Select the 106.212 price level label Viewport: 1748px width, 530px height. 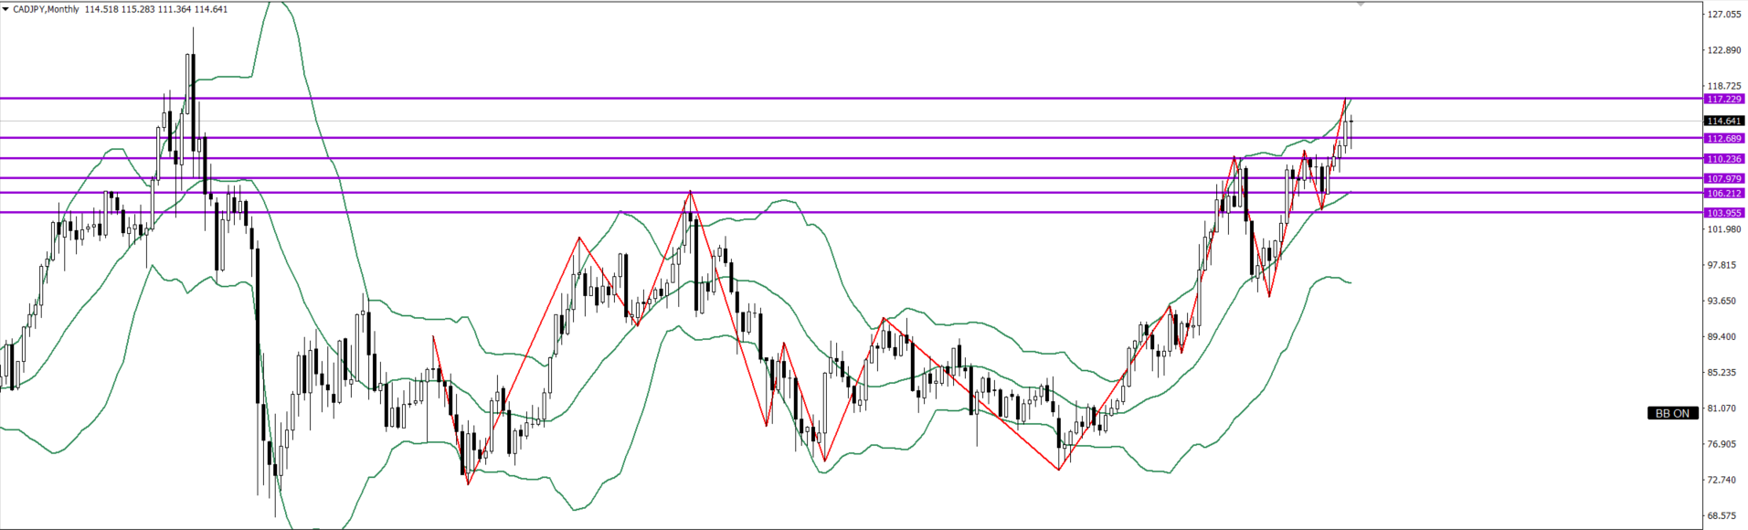pos(1724,194)
